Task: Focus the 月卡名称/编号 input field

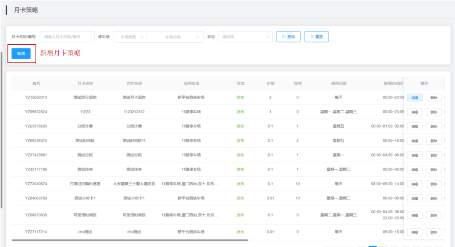Action: [67, 37]
